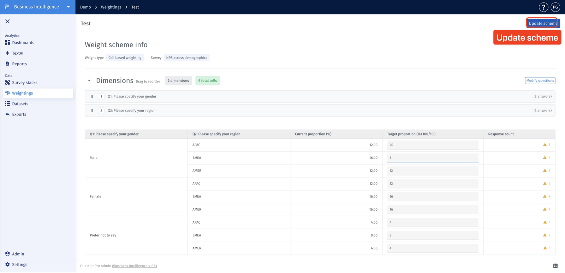This screenshot has width=565, height=273.
Task: Open the help question mark icon
Action: 543,7
